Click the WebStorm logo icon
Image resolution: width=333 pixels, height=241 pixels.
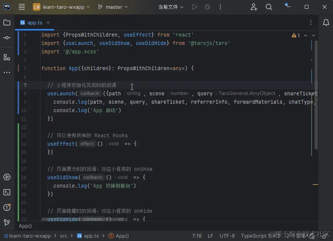7,7
